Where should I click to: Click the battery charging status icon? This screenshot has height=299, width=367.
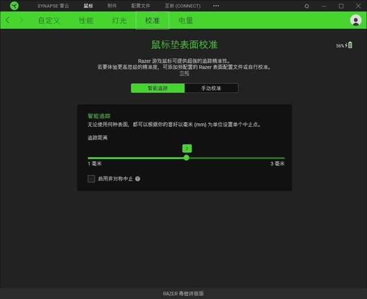tap(349, 45)
